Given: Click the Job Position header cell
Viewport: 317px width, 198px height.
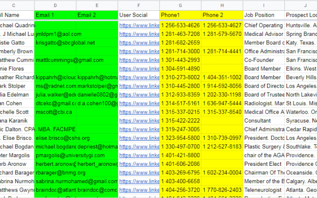Looking at the screenshot, I should pos(264,15).
